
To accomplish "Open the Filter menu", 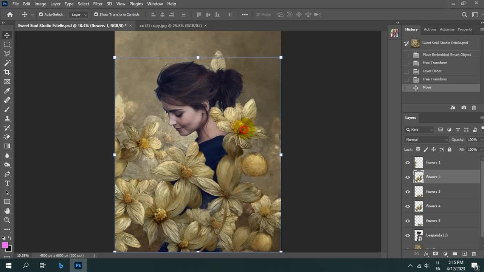I will click(98, 4).
